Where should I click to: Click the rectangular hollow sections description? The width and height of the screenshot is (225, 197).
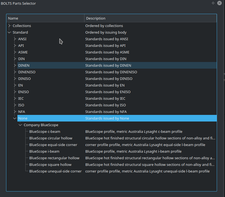coord(150,158)
